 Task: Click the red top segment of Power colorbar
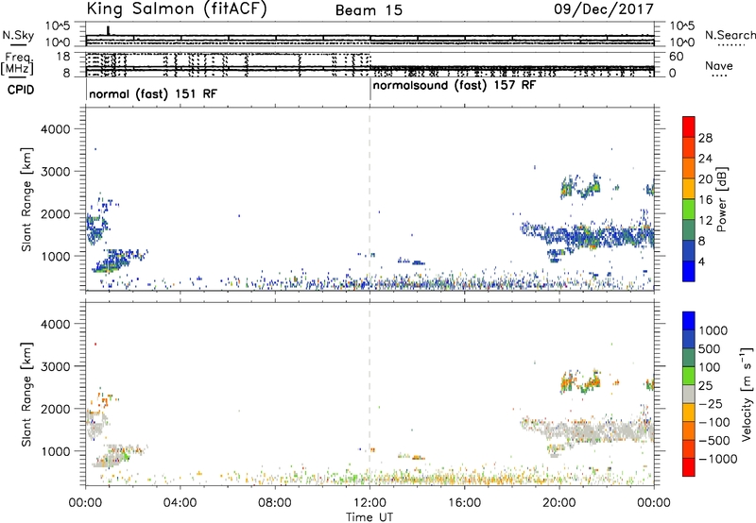pyautogui.click(x=689, y=127)
